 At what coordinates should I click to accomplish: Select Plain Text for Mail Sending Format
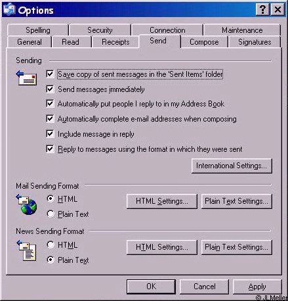click(51, 214)
